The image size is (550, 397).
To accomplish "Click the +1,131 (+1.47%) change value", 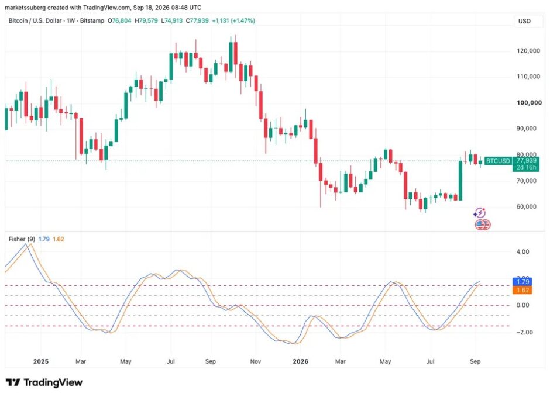I will click(233, 20).
